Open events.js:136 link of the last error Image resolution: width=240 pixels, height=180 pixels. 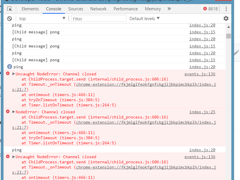(200, 157)
